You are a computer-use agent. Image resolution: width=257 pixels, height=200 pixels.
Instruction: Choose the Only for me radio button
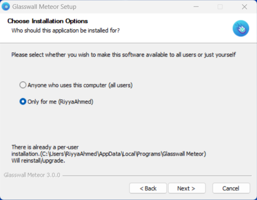23,102
